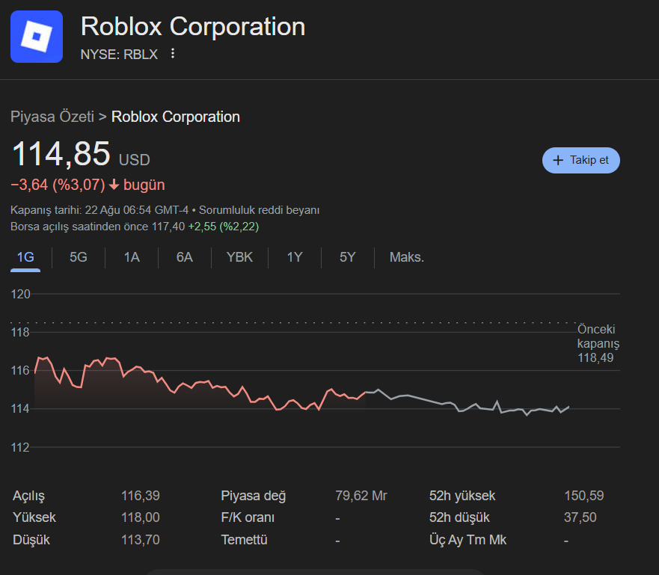Screen dimensions: 659x575
Task: Select the YBK year-to-date tab
Action: tap(239, 257)
